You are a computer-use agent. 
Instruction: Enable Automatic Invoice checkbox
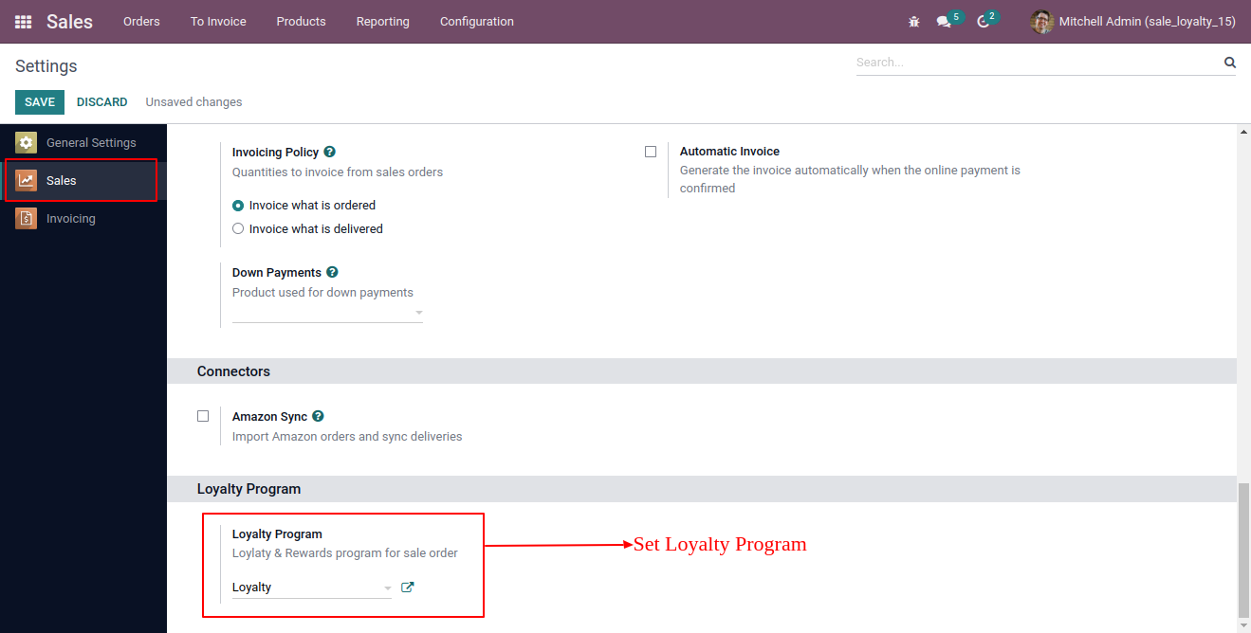[651, 152]
